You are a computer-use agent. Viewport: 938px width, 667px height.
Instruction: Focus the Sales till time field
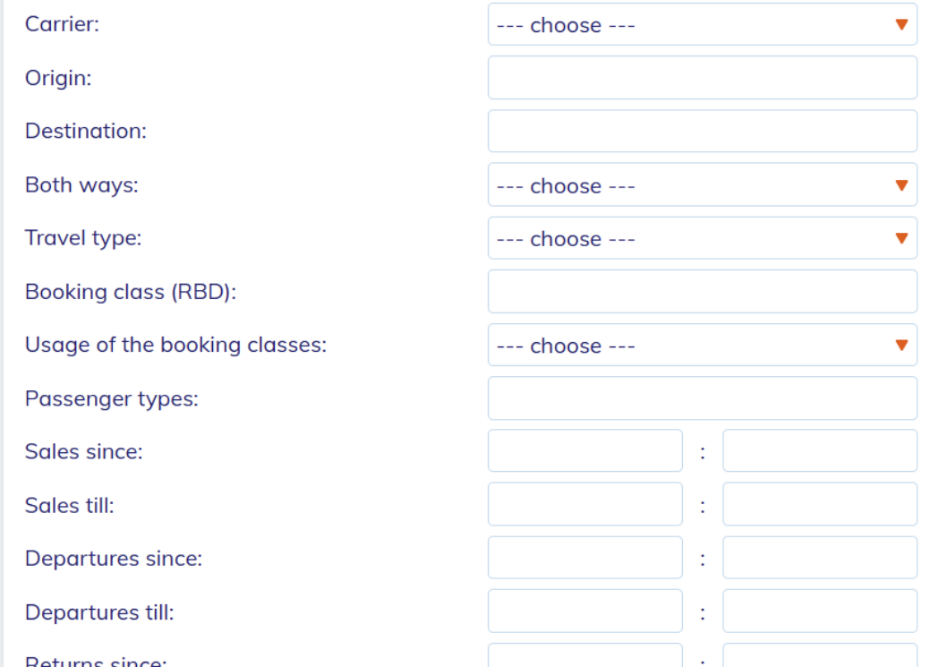(x=819, y=505)
